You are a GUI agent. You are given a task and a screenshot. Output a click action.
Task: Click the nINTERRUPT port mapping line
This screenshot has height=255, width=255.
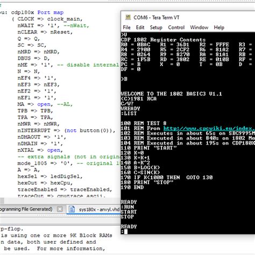tap(67, 131)
